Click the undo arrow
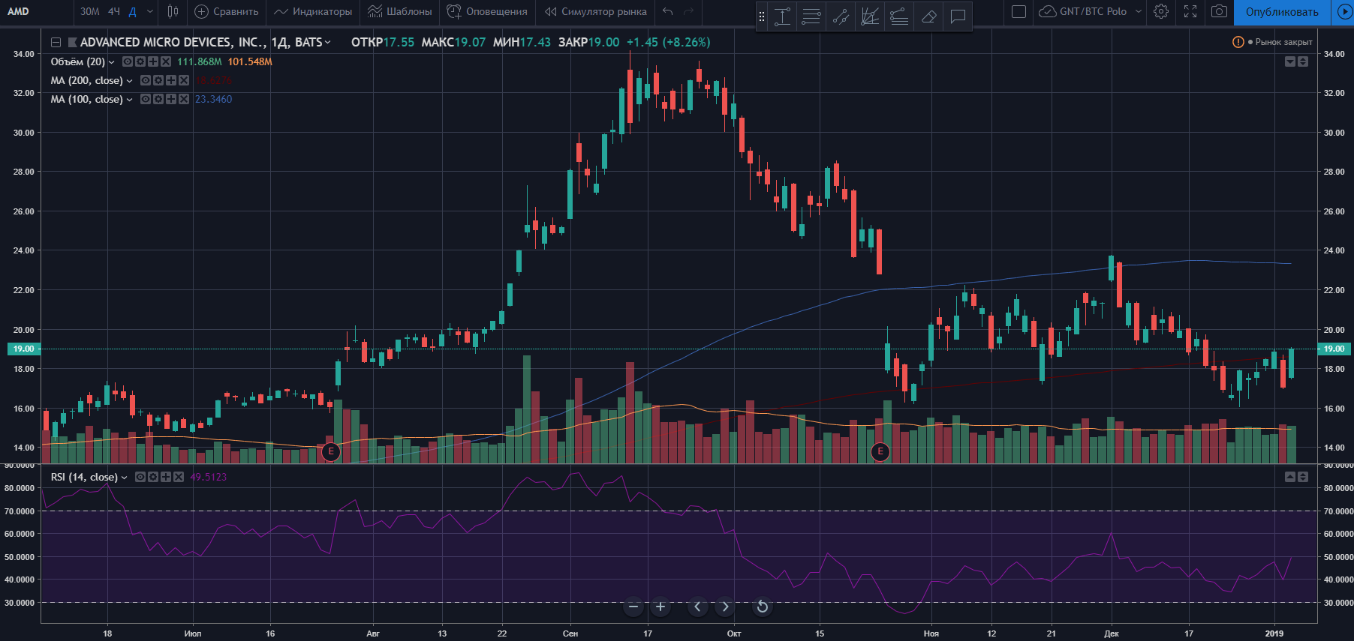 [668, 11]
